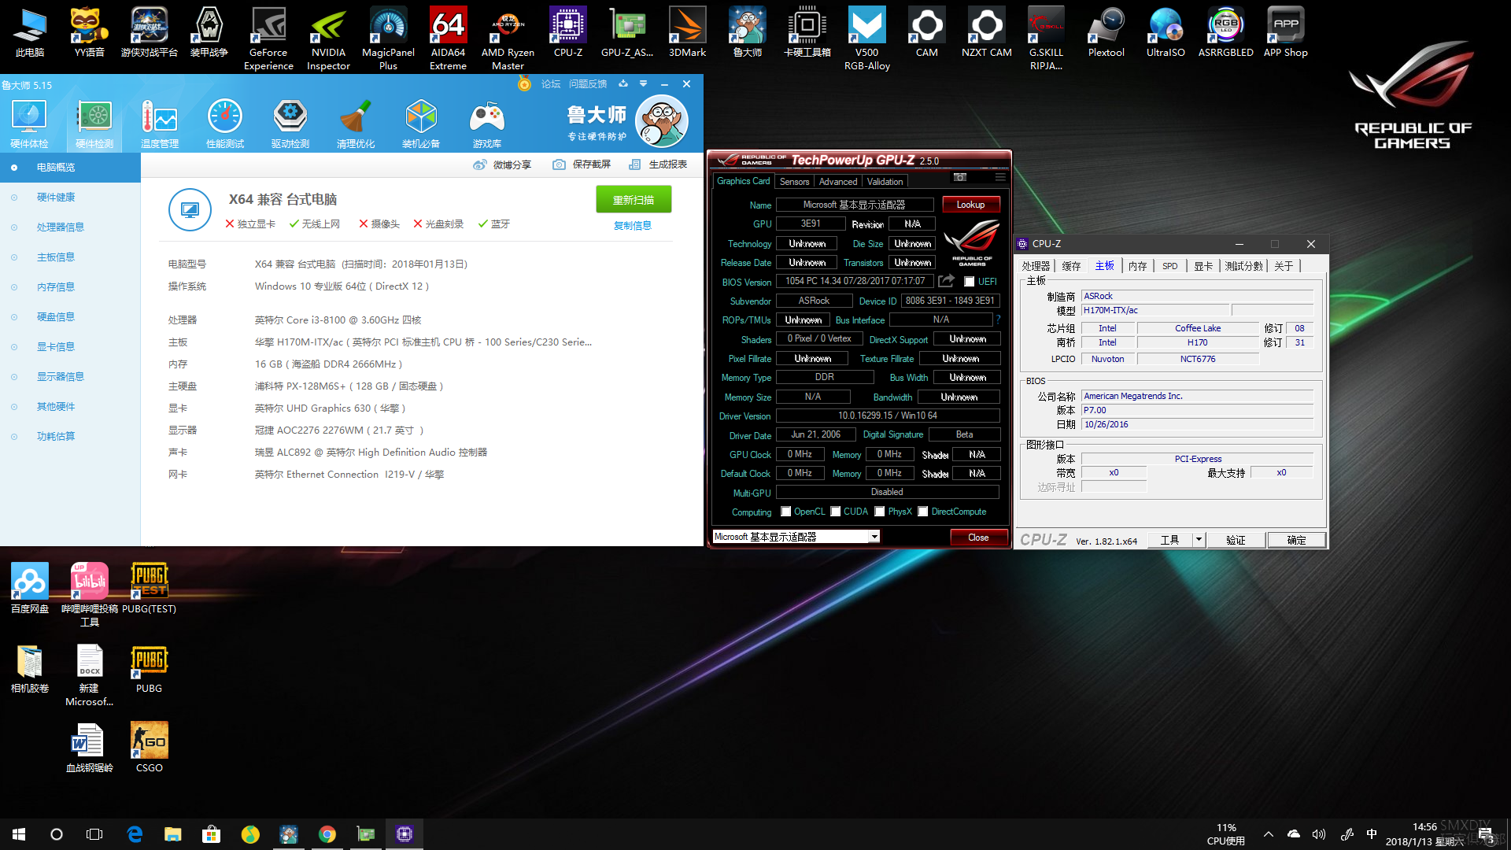The height and width of the screenshot is (850, 1511).
Task: Click the green 重新扫描 rescan button
Action: [634, 200]
